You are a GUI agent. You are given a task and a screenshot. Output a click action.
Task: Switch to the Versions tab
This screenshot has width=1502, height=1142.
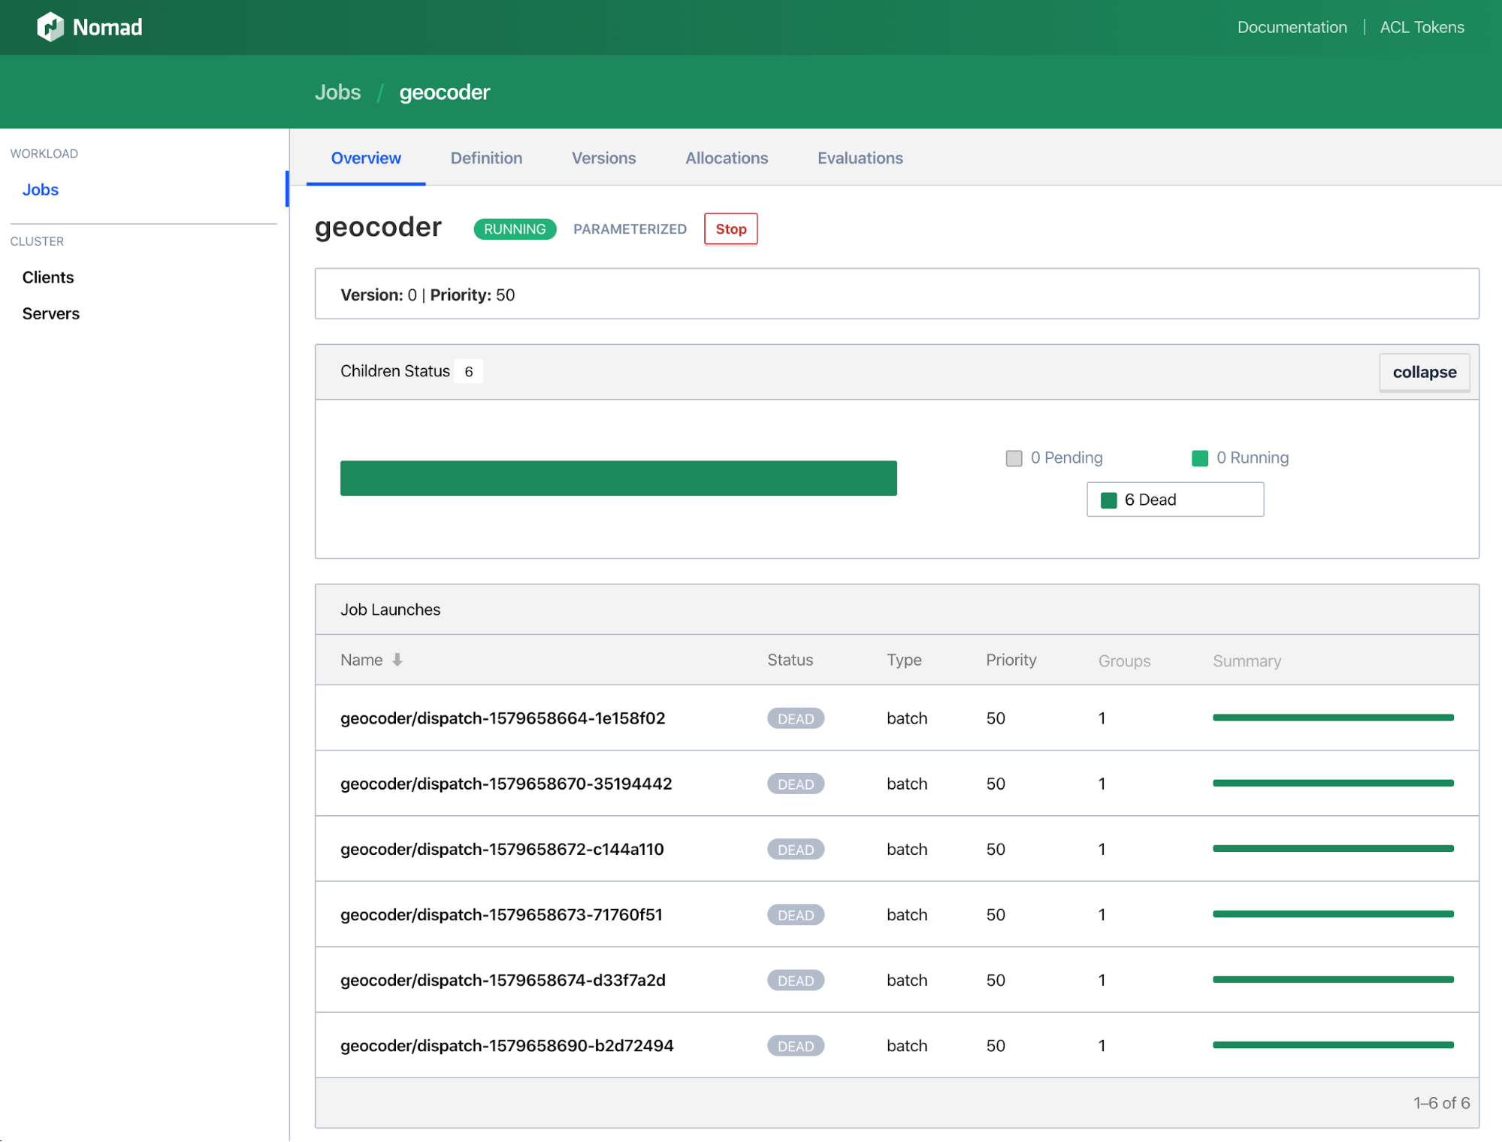[603, 158]
